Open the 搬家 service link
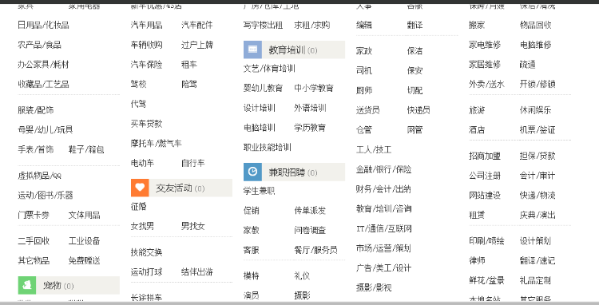 pyautogui.click(x=477, y=26)
